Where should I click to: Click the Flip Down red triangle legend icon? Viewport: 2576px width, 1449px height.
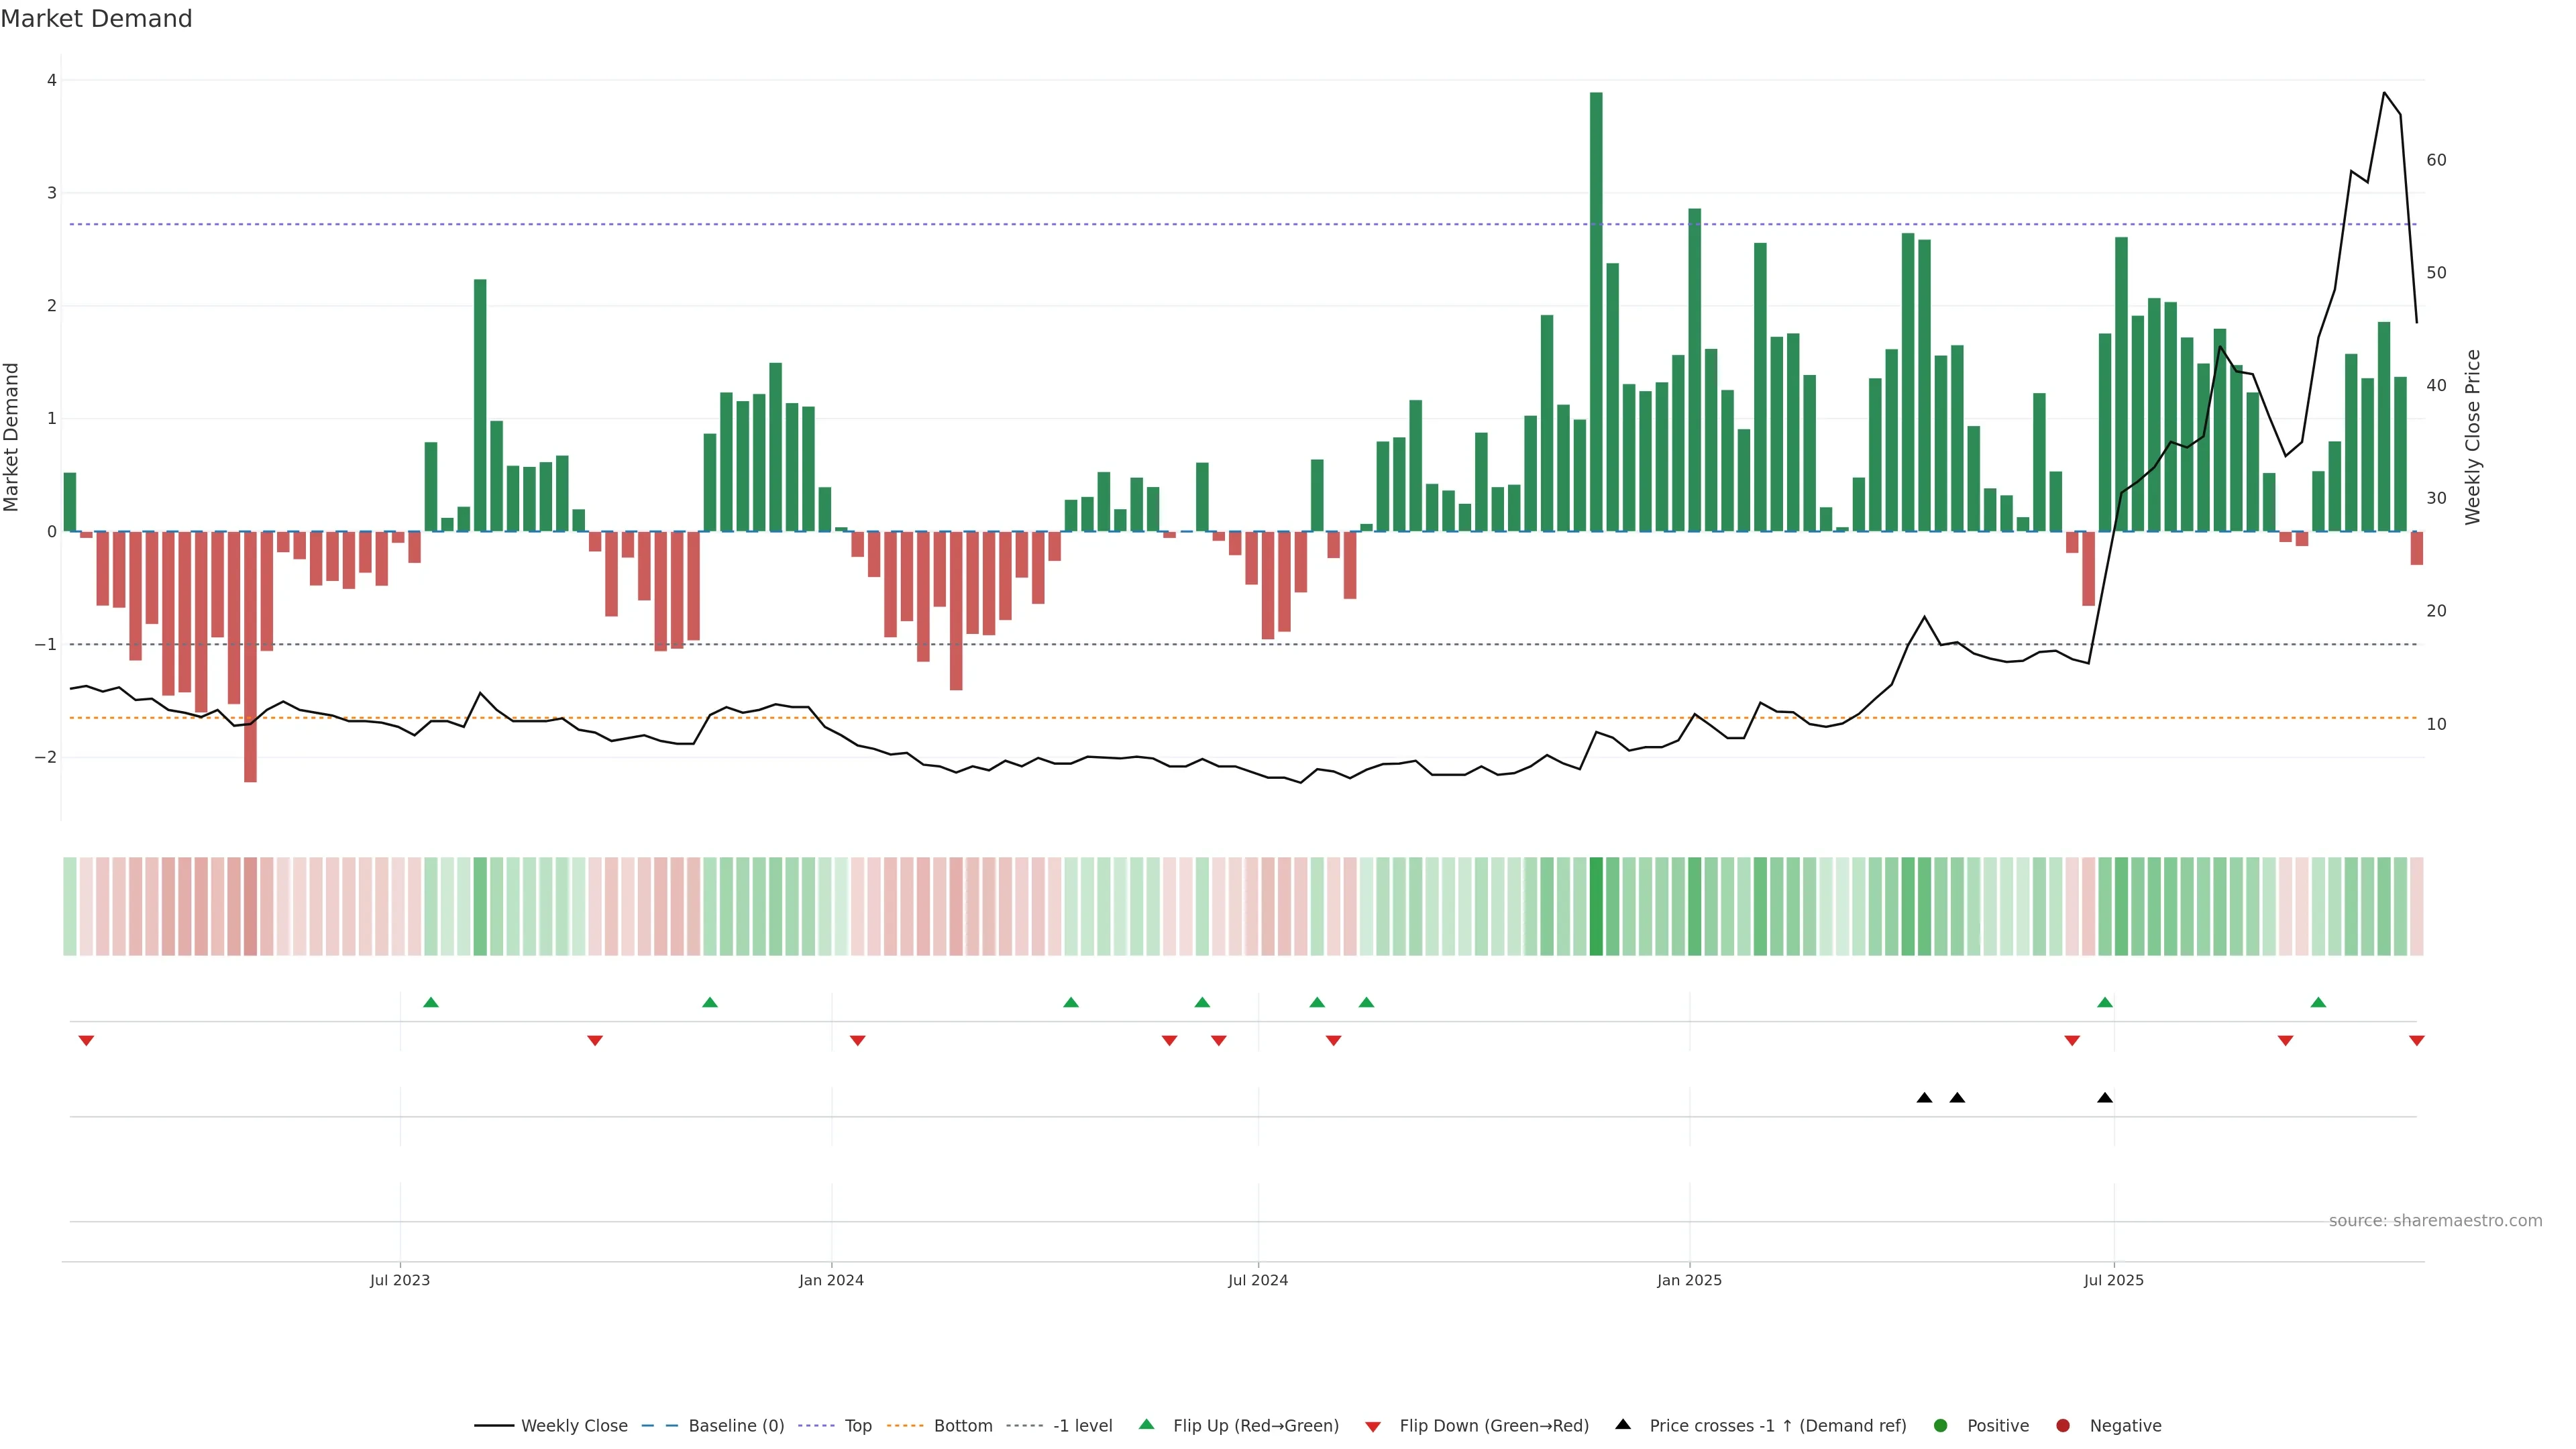(1373, 1426)
